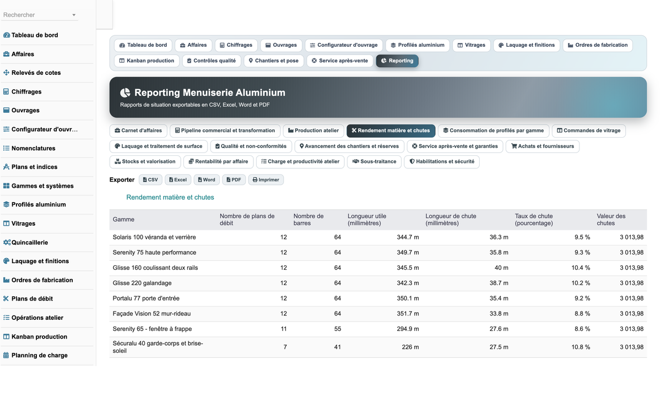Click the Word export file icon
The image size is (661, 409).
pos(200,179)
